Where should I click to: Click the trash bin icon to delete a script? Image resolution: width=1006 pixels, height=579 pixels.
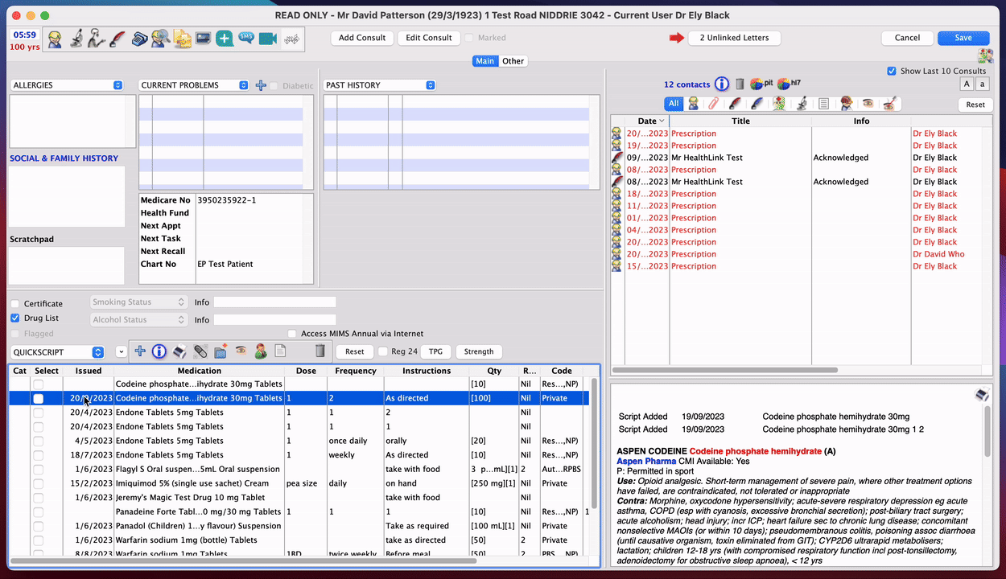(320, 351)
